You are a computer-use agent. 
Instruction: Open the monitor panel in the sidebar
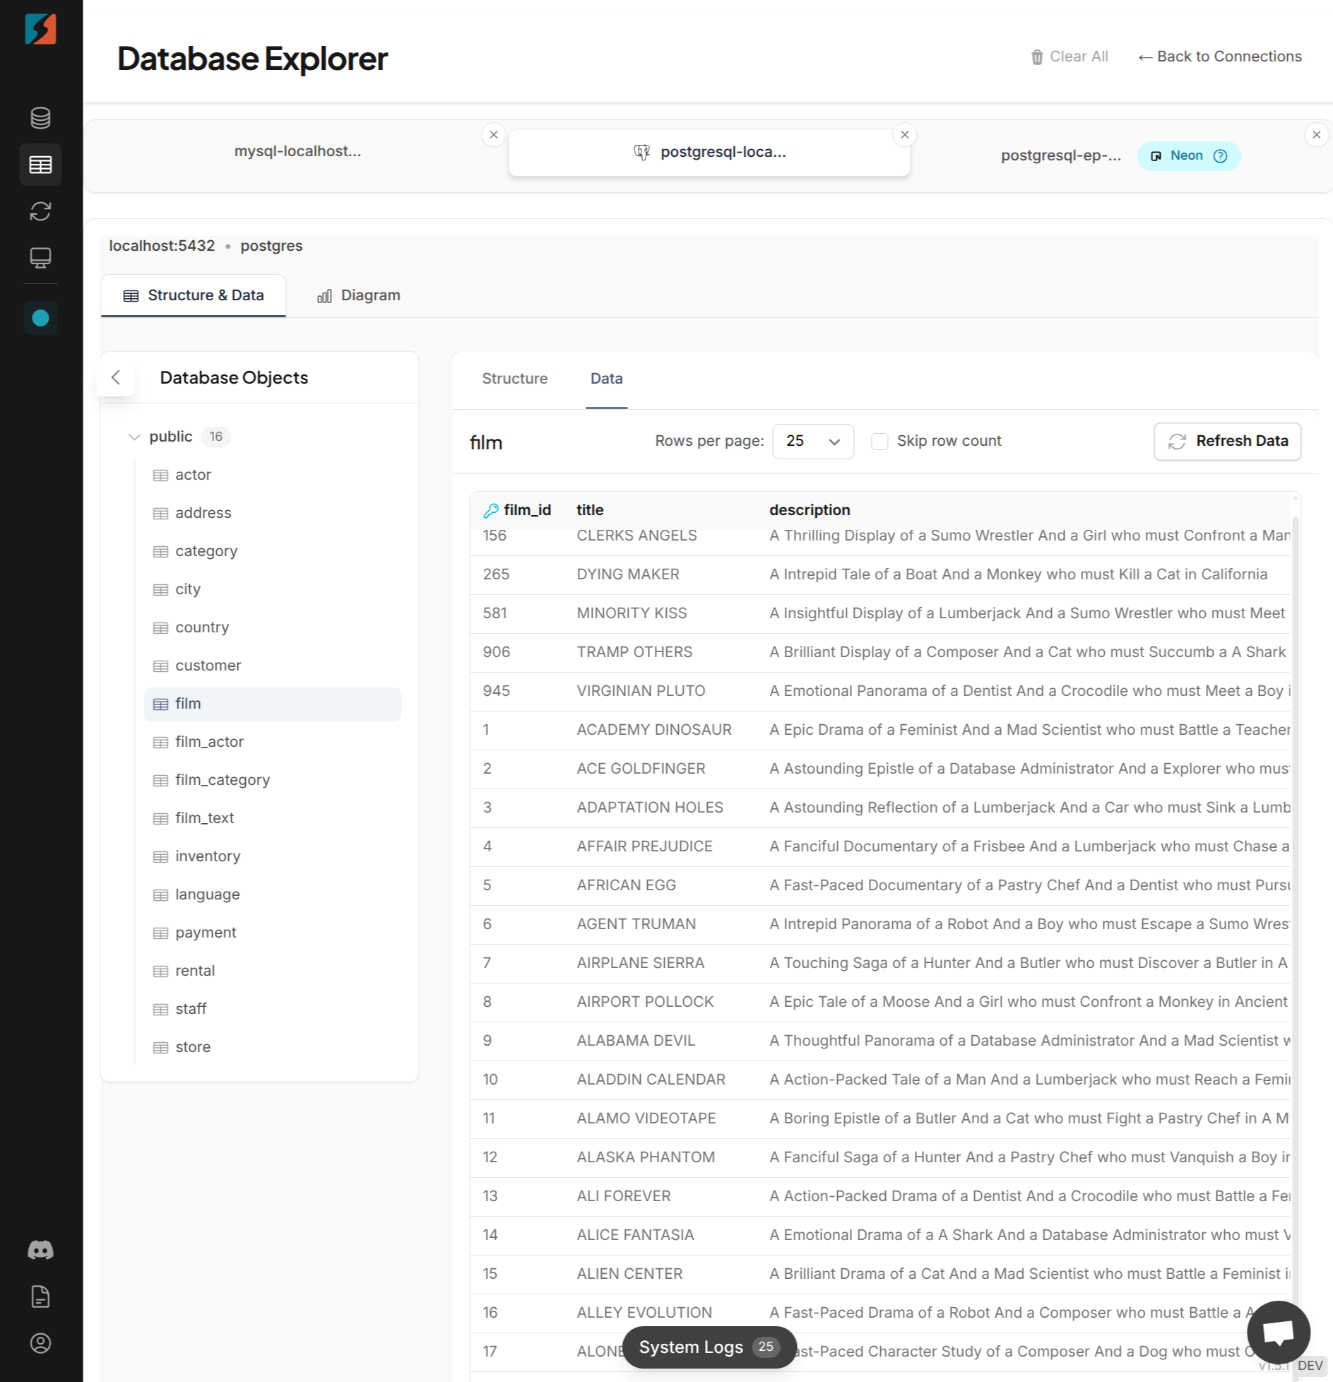tap(40, 258)
